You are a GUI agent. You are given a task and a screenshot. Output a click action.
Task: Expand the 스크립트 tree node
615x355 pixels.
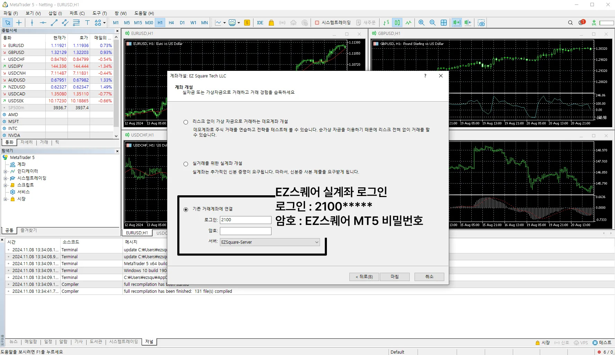coord(6,185)
